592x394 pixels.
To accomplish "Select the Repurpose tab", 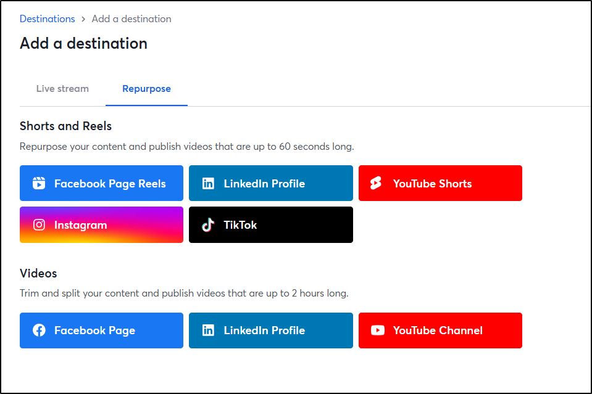I will click(146, 89).
